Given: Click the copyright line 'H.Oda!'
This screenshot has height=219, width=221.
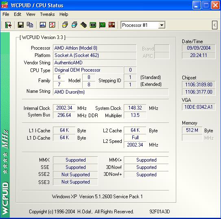Looking at the screenshot, I should point(85,212).
